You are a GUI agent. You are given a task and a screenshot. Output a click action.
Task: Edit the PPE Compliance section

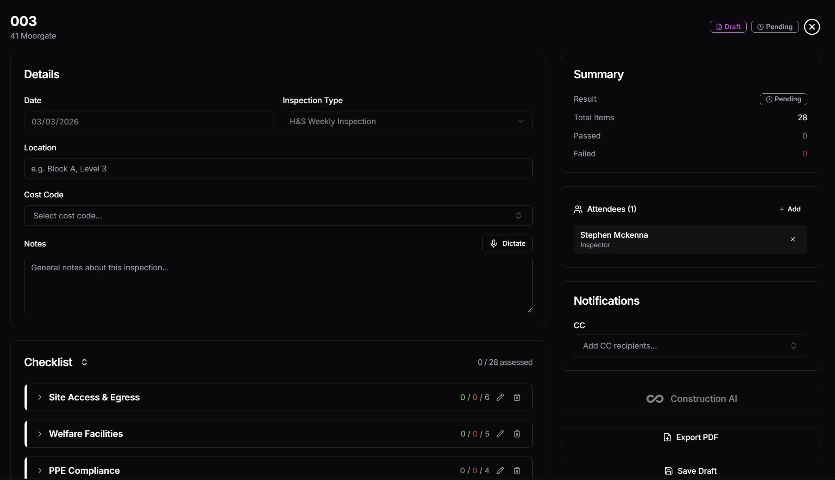coord(500,471)
